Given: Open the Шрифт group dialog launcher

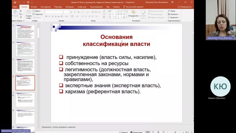Looking at the screenshot, I should click(80, 21).
